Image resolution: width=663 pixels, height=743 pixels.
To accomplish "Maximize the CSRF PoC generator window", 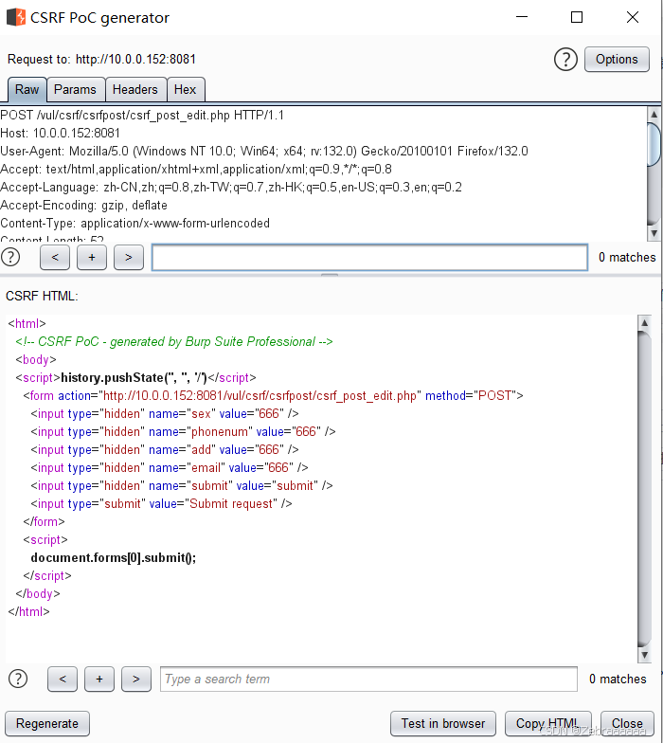I will [x=577, y=17].
